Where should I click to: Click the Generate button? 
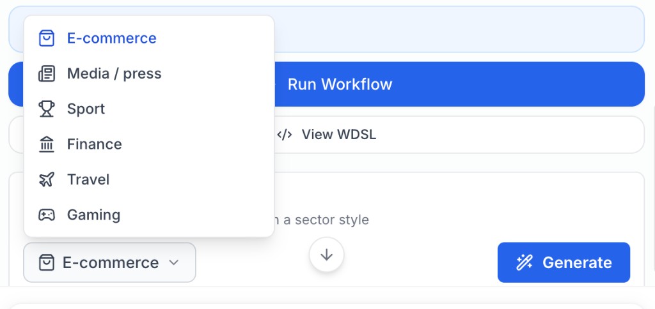[x=564, y=262]
